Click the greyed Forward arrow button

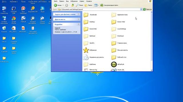tap(67, 5)
